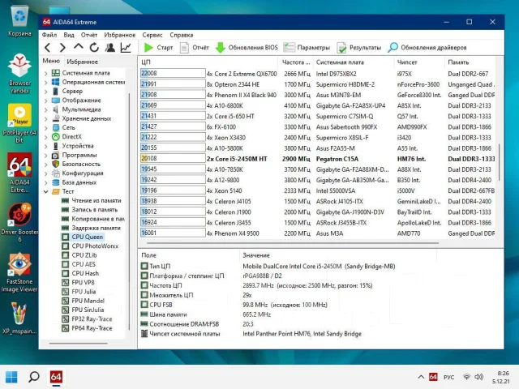Click the sidebar tree horizontal scrollbar

[x=79, y=344]
